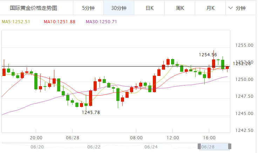259x153 pixels.
Task: Select the 30分钟 tab
Action: [119, 8]
